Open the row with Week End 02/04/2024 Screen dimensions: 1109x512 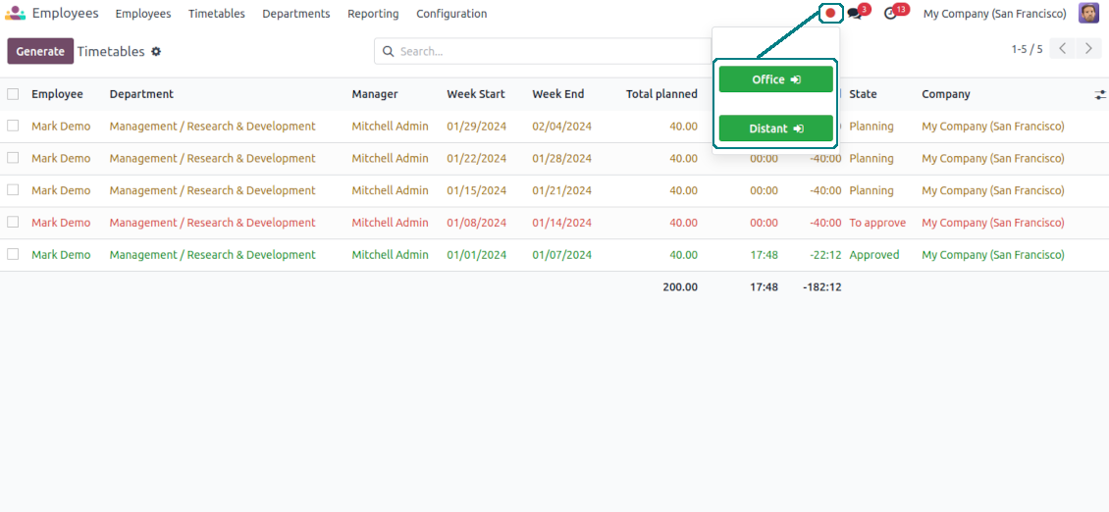562,126
